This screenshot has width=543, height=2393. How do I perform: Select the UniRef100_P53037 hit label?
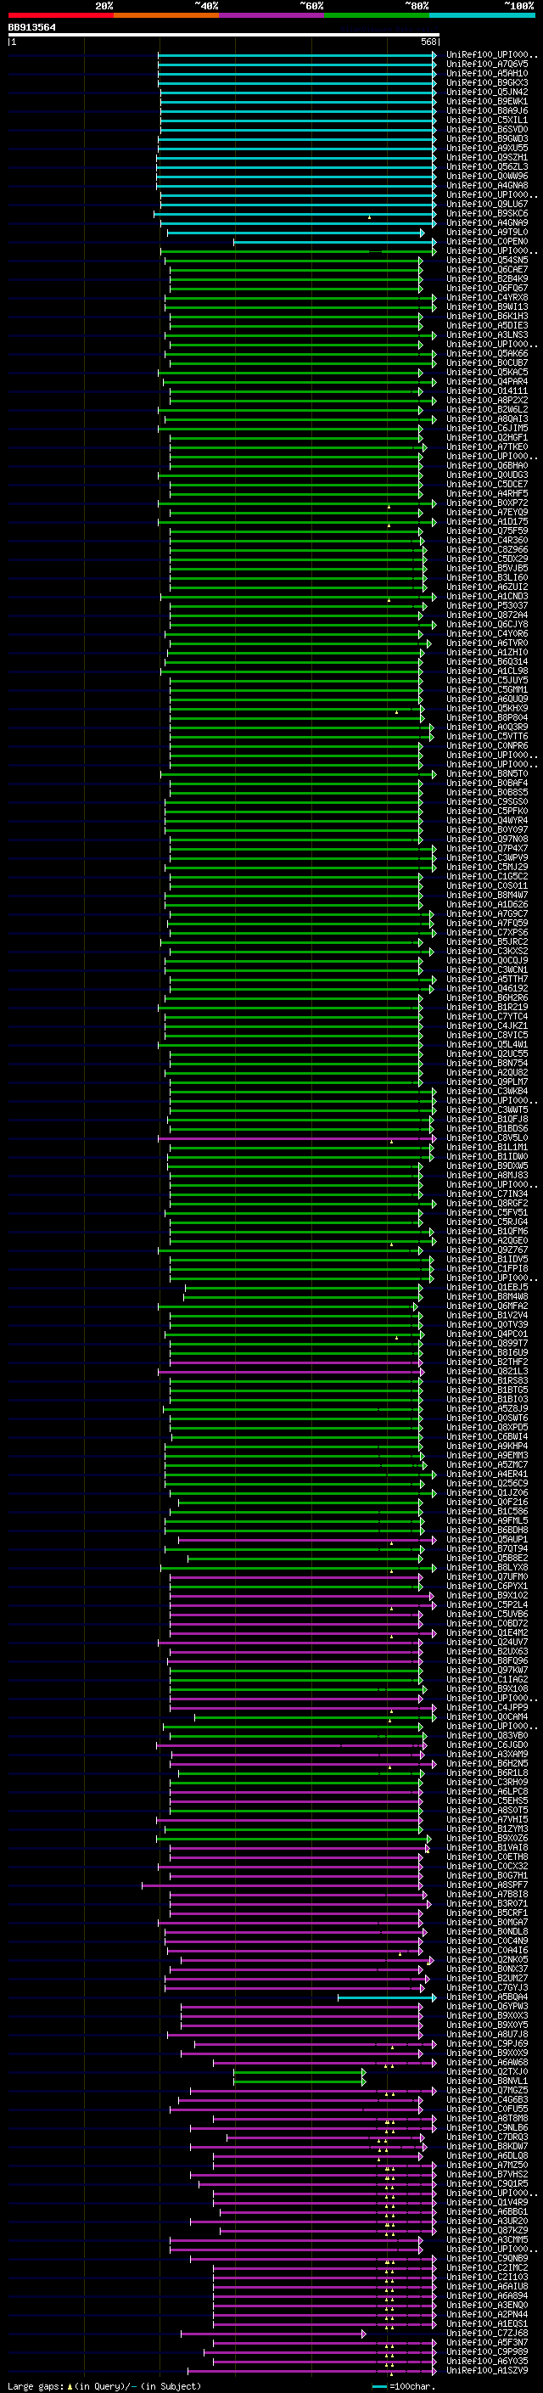[487, 606]
